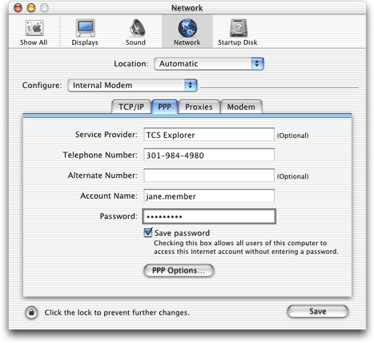This screenshot has width=374, height=343.
Task: Click inside the Password field
Action: coord(209,216)
